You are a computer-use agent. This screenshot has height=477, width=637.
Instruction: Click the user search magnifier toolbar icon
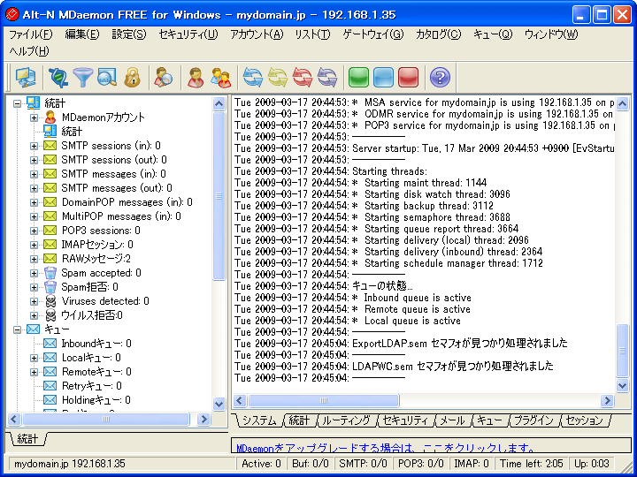click(x=164, y=78)
